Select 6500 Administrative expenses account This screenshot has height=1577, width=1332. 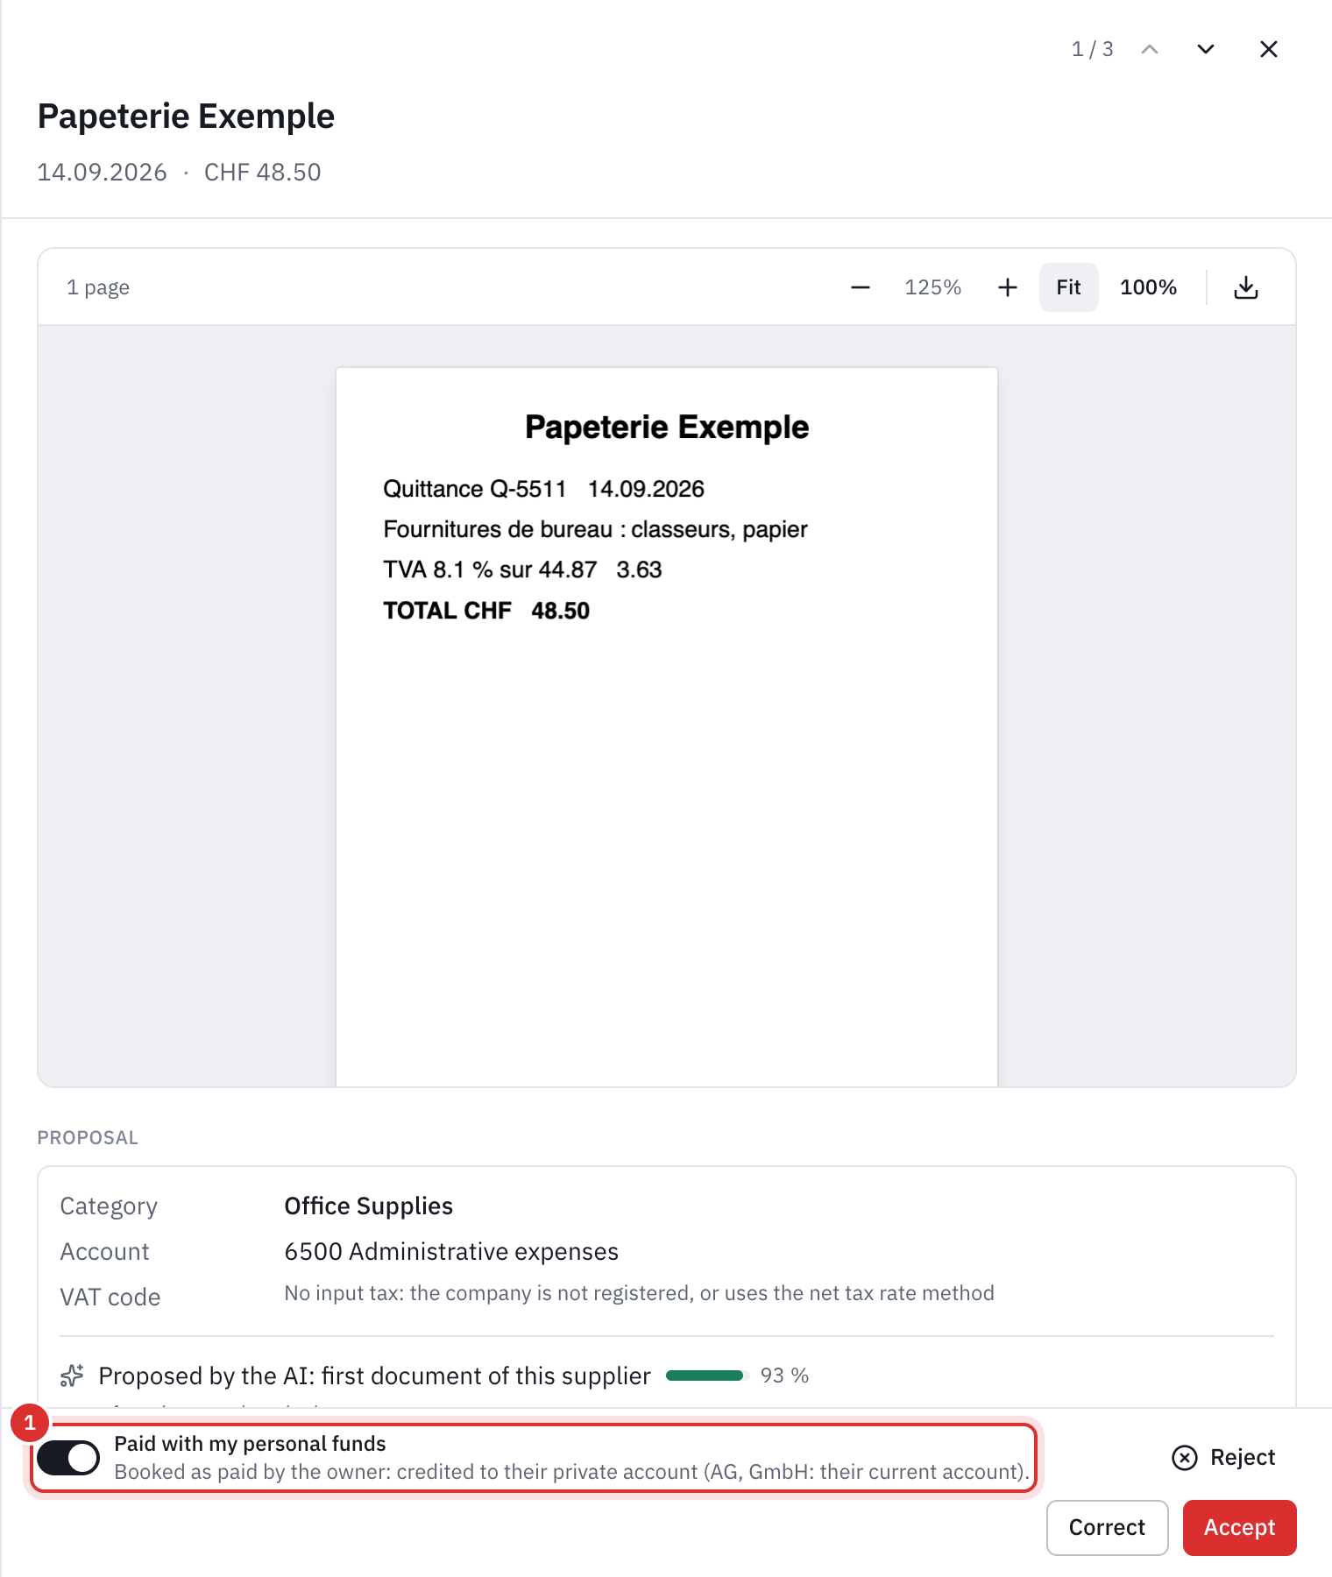point(451,1252)
